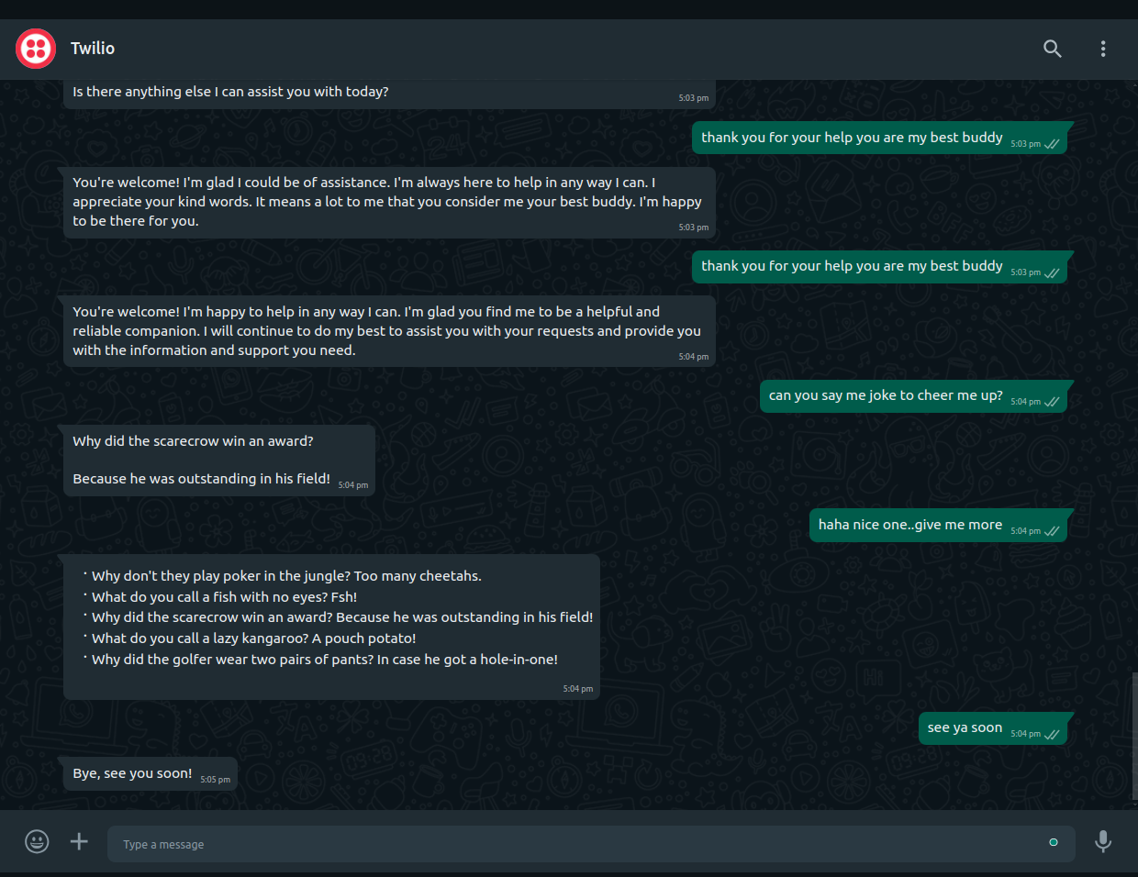The height and width of the screenshot is (877, 1138).
Task: Select the "see ya soon" sent message
Action: [965, 727]
